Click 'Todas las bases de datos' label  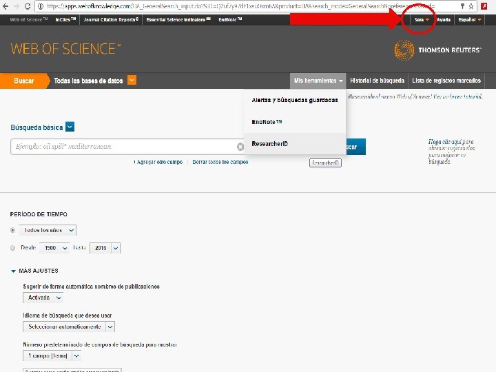(88, 81)
